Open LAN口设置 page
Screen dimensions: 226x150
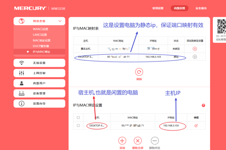click(40, 35)
